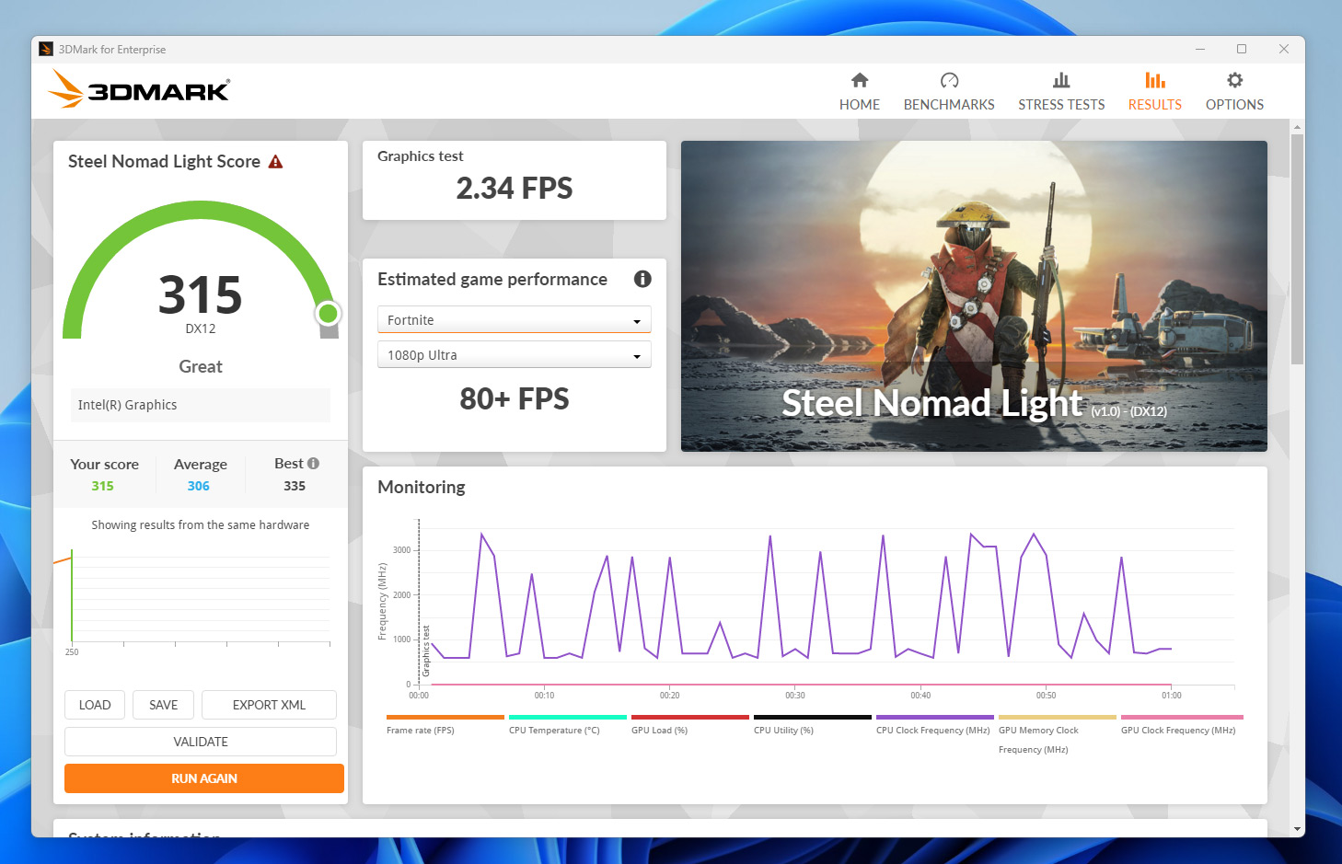Click the info icon beside Best score
The width and height of the screenshot is (1342, 864).
coord(314,464)
